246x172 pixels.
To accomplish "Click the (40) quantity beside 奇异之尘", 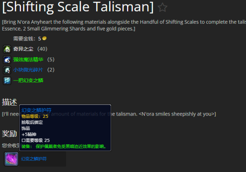I will [x=42, y=49].
